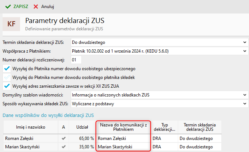Toggle always sending residence address in ZUS ZUA
The width and height of the screenshot is (249, 152).
click(x=7, y=86)
